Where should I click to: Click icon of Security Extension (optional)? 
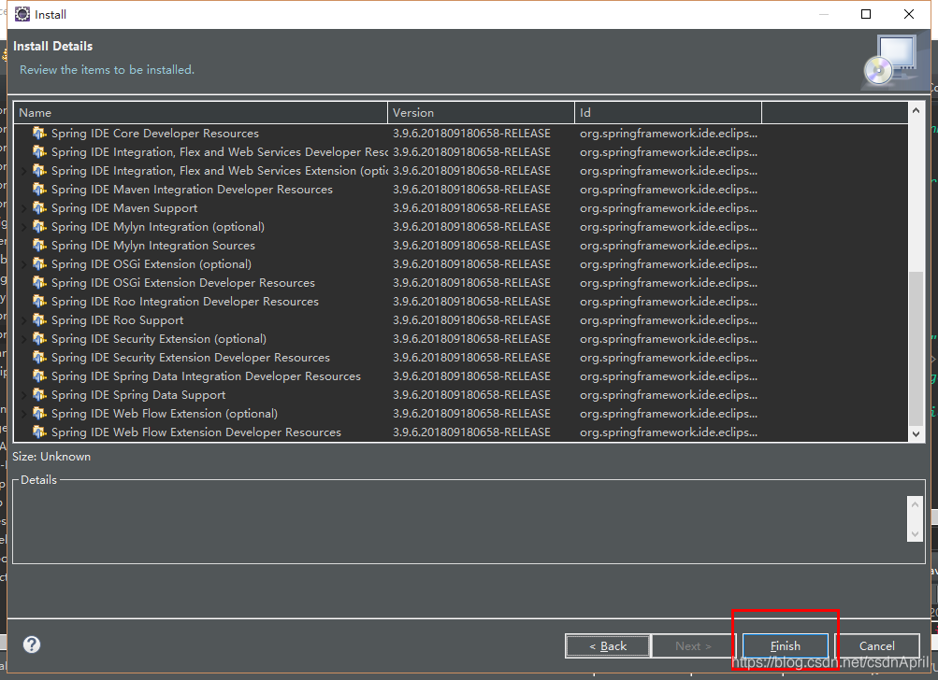tap(39, 338)
